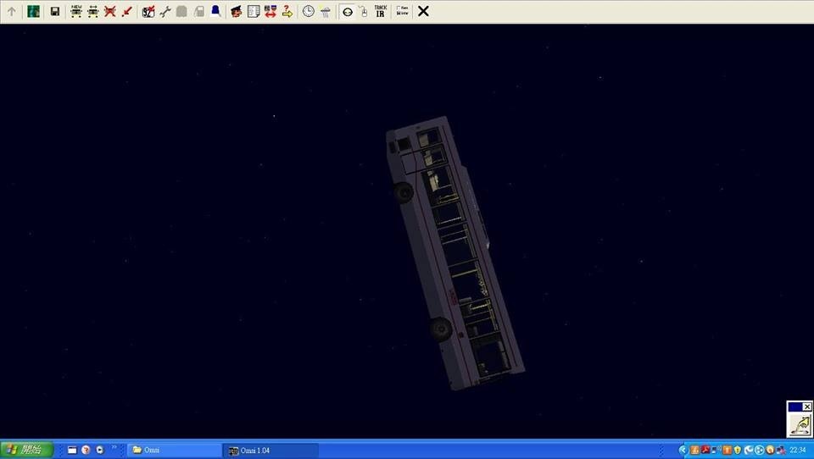Open the driver face icon
814x459 pixels.
(237, 11)
